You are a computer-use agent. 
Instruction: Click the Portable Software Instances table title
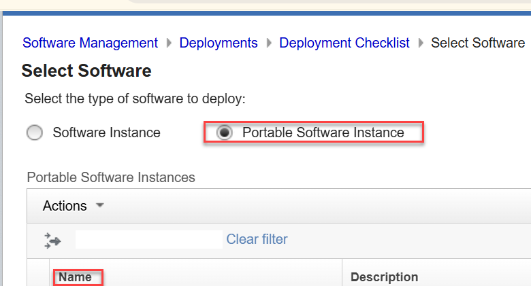111,177
